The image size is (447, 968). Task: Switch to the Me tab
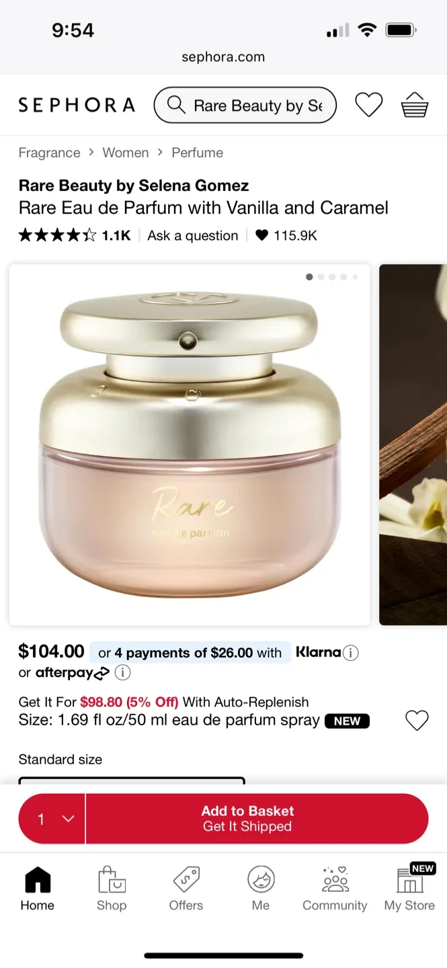(261, 887)
